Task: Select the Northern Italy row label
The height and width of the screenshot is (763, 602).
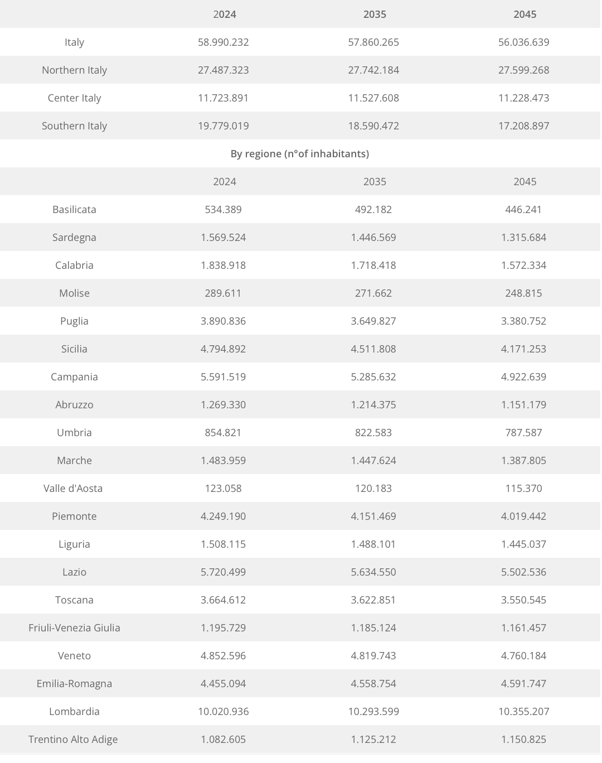Action: [74, 70]
